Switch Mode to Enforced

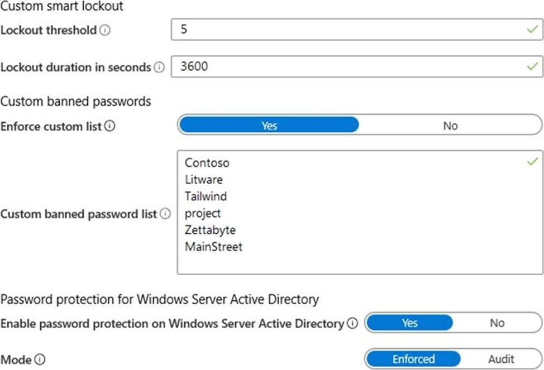(x=413, y=359)
